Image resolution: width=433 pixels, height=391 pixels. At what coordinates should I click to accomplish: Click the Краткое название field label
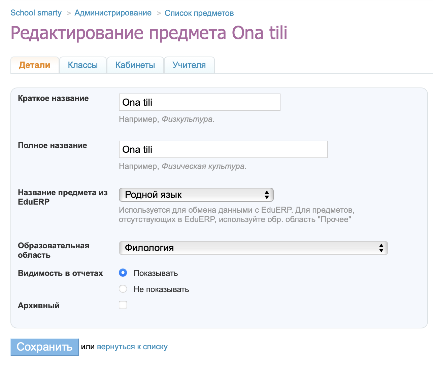(53, 98)
